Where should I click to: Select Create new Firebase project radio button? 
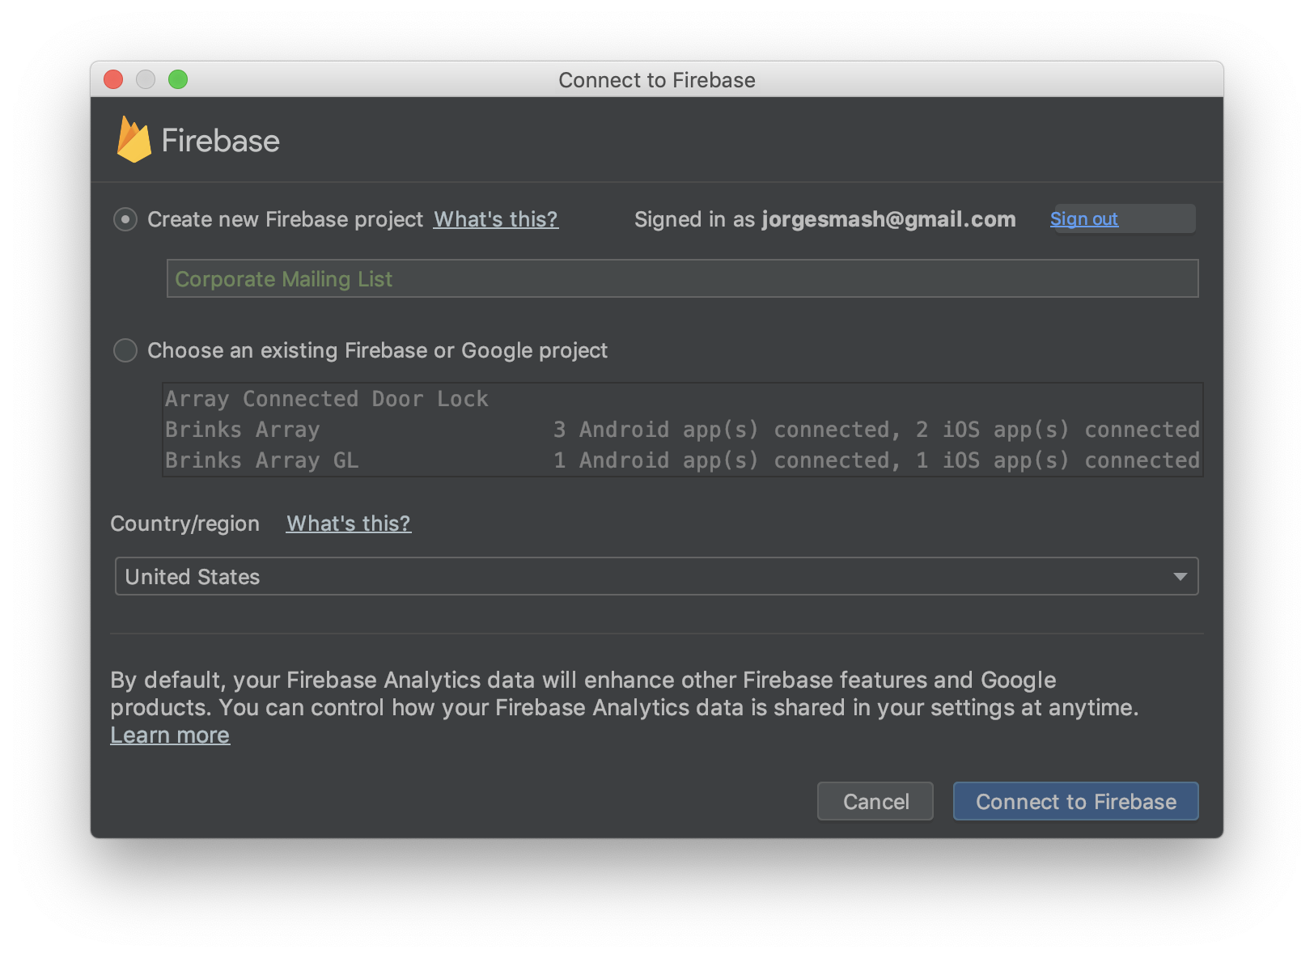click(x=125, y=219)
